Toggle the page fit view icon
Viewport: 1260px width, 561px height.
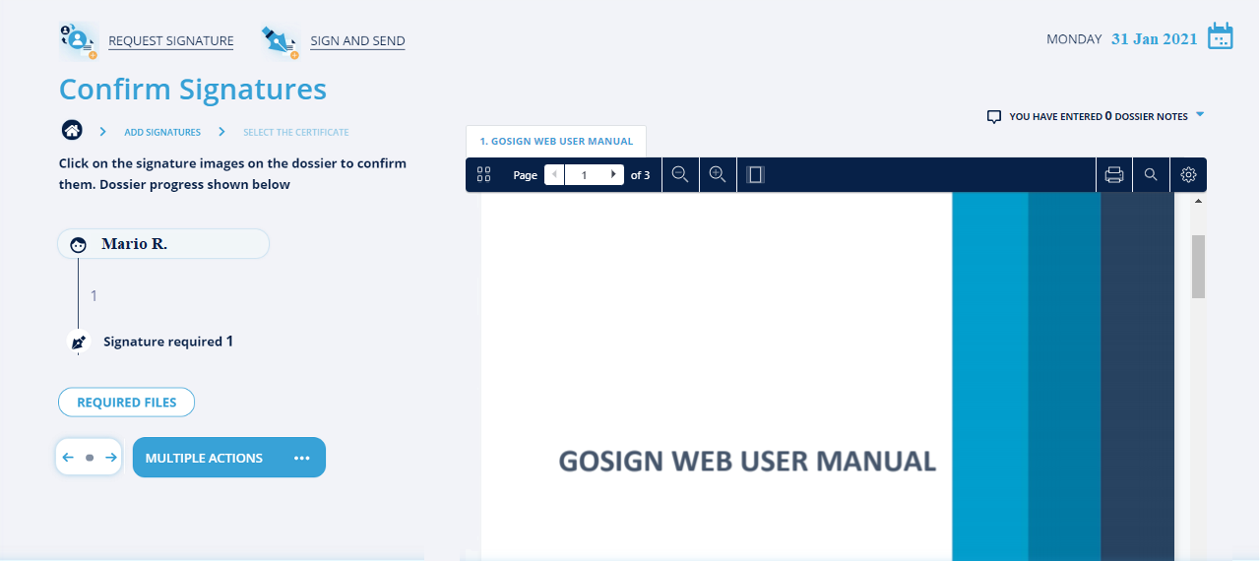[755, 174]
